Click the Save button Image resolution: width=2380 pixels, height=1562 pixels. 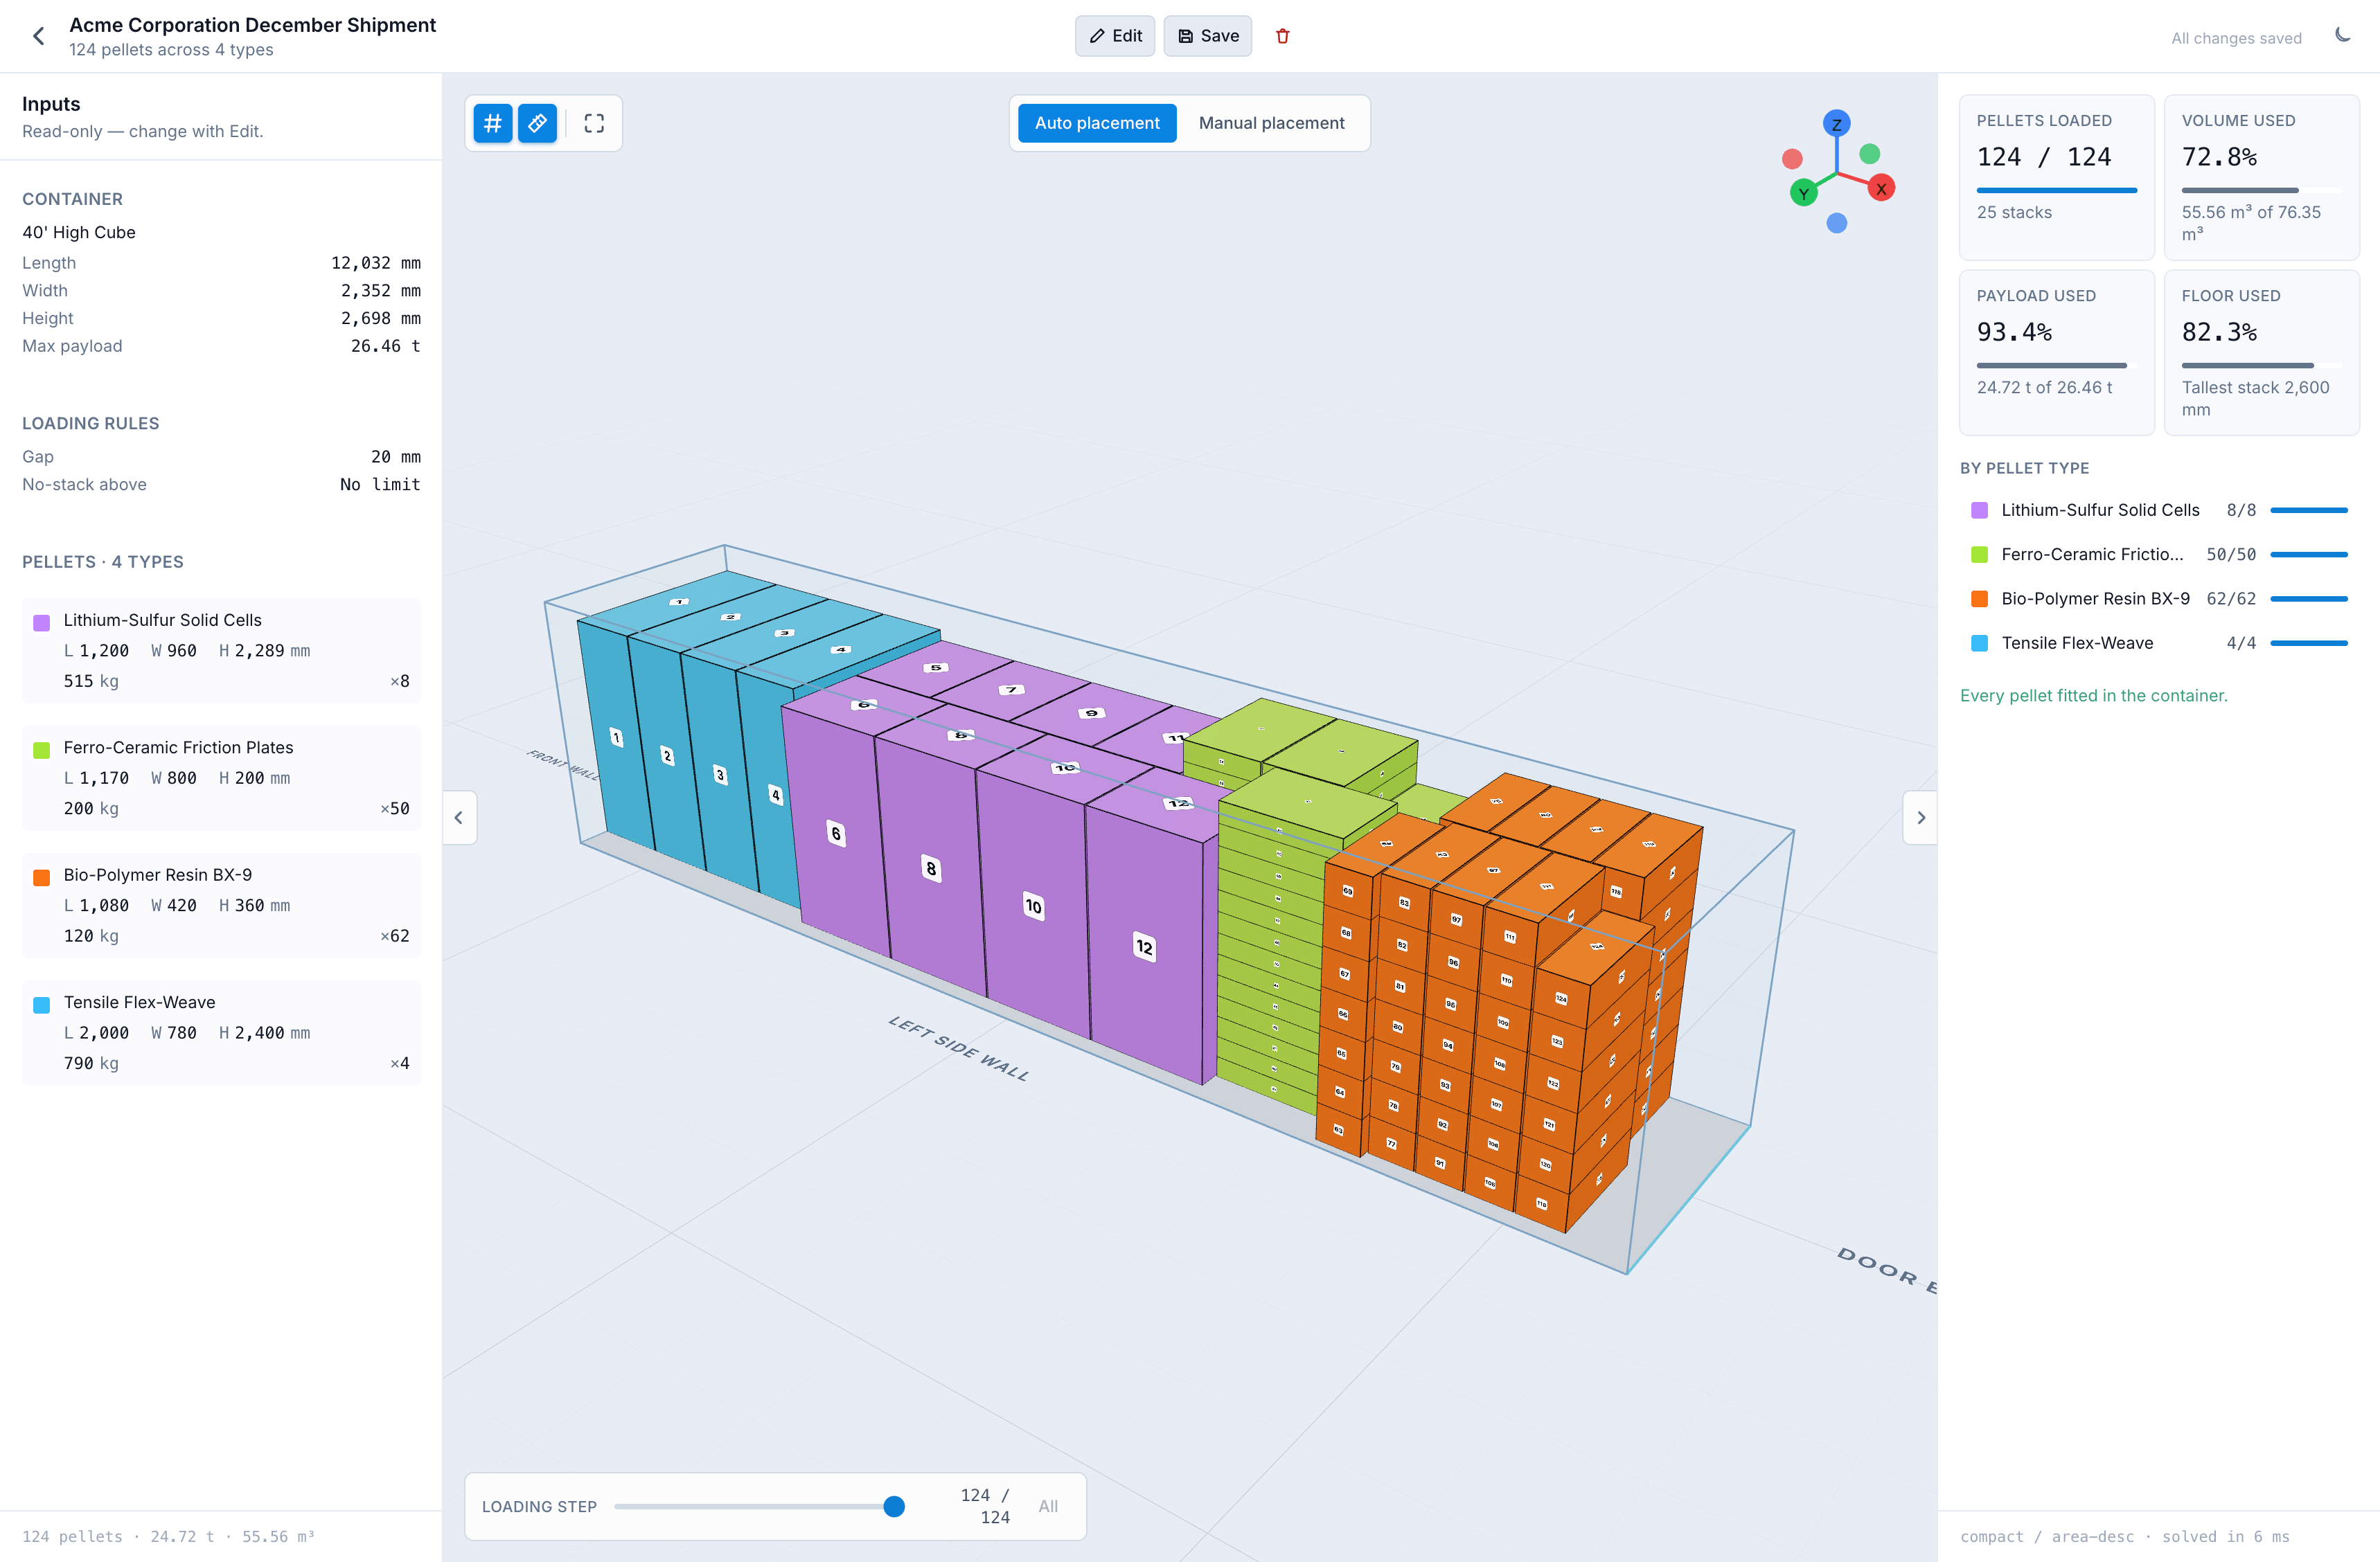point(1207,36)
